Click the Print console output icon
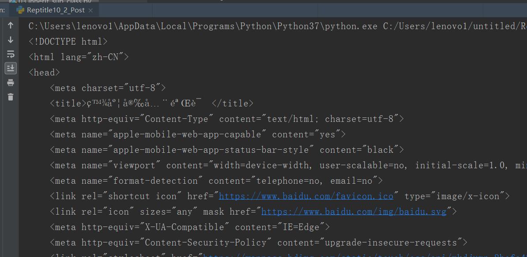The height and width of the screenshot is (257, 527). click(11, 83)
